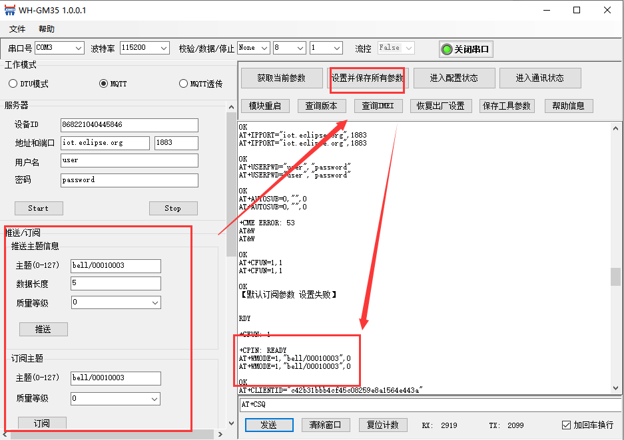Viewport: 624px width, 440px height.
Task: Toggle the add carriage return checkbox
Action: [x=566, y=425]
